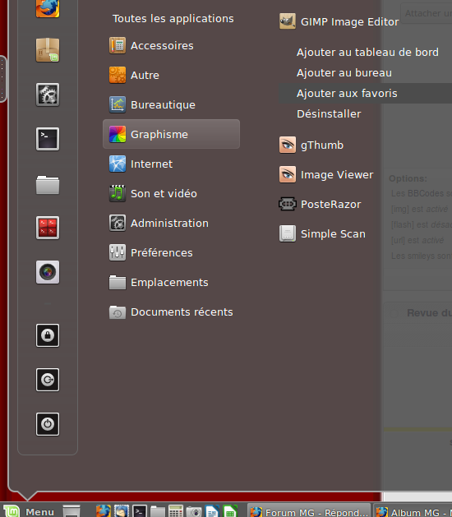Launch PosteRazor
The height and width of the screenshot is (517, 452).
click(x=321, y=205)
